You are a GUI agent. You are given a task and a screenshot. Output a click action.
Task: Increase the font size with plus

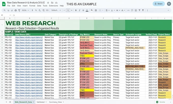click(72, 10)
